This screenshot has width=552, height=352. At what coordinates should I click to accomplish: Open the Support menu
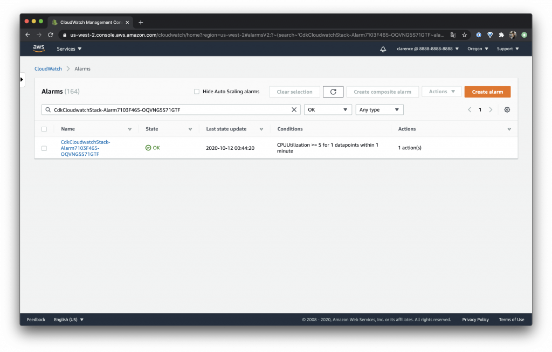click(x=508, y=49)
